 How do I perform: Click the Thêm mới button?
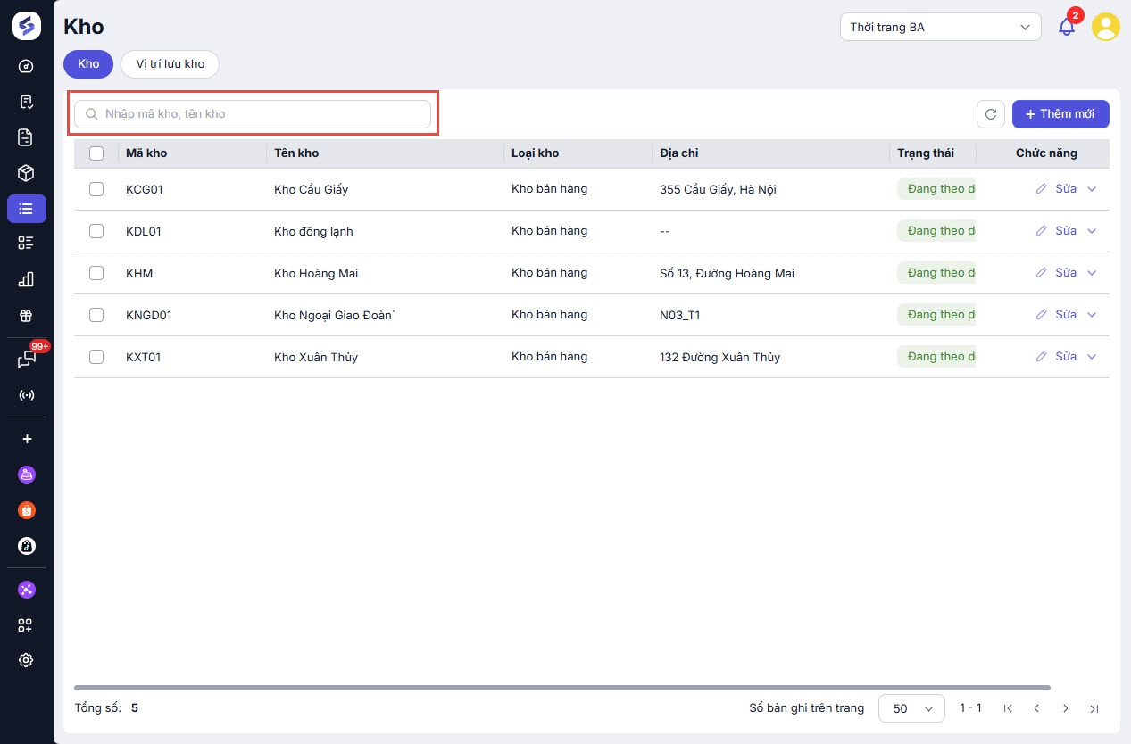[1060, 114]
